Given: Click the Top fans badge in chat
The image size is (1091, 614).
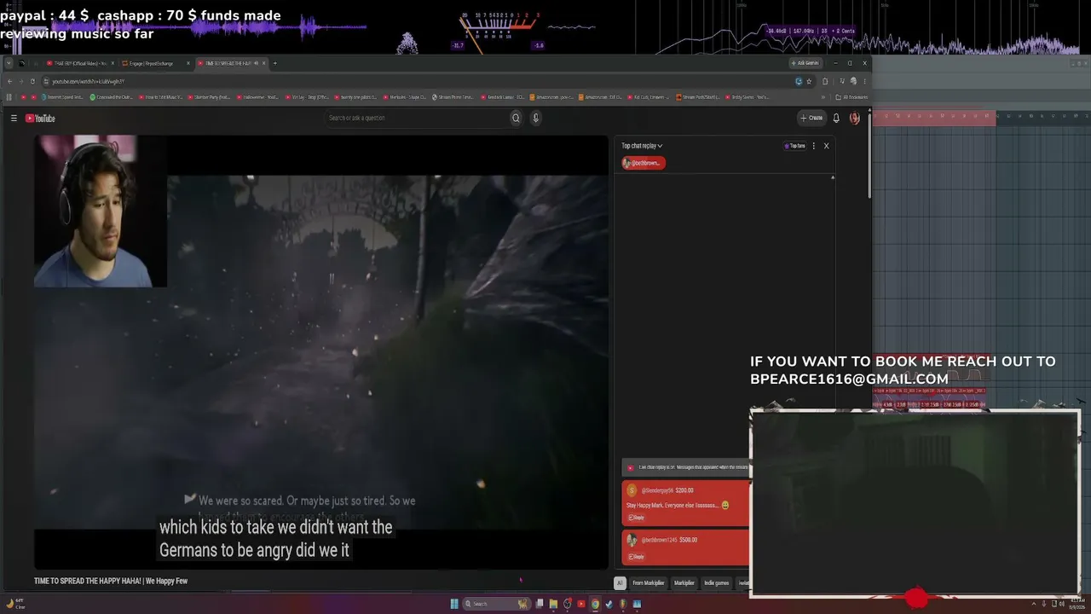Looking at the screenshot, I should pos(794,146).
